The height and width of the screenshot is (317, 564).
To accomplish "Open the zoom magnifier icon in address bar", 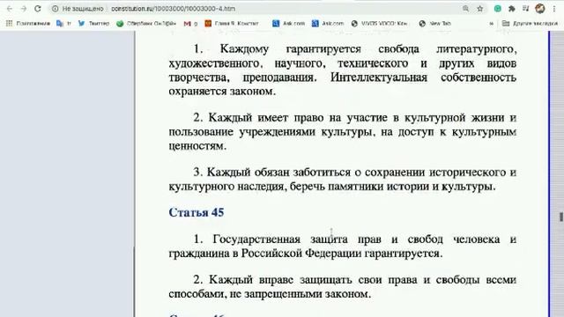I will click(466, 9).
